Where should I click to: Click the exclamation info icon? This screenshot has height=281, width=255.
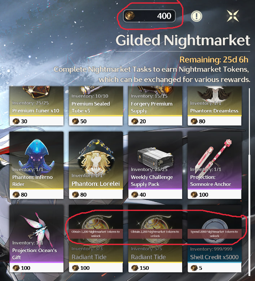pos(196,16)
